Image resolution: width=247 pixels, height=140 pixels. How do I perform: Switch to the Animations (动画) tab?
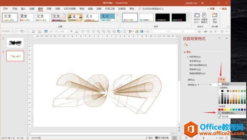coord(58,8)
